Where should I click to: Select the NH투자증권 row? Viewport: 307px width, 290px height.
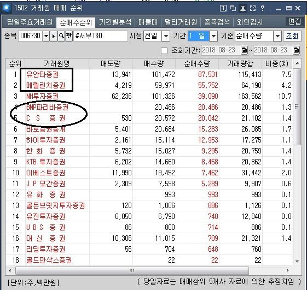point(149,96)
